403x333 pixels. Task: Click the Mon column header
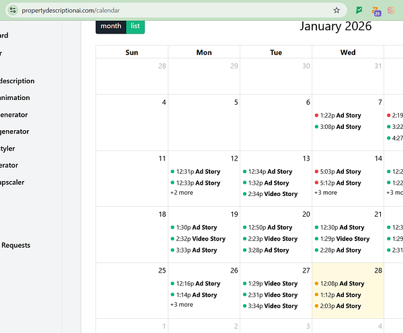204,52
